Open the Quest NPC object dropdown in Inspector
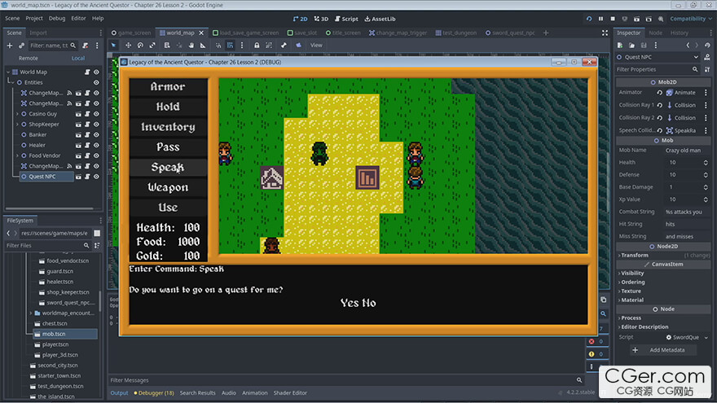 pos(658,57)
